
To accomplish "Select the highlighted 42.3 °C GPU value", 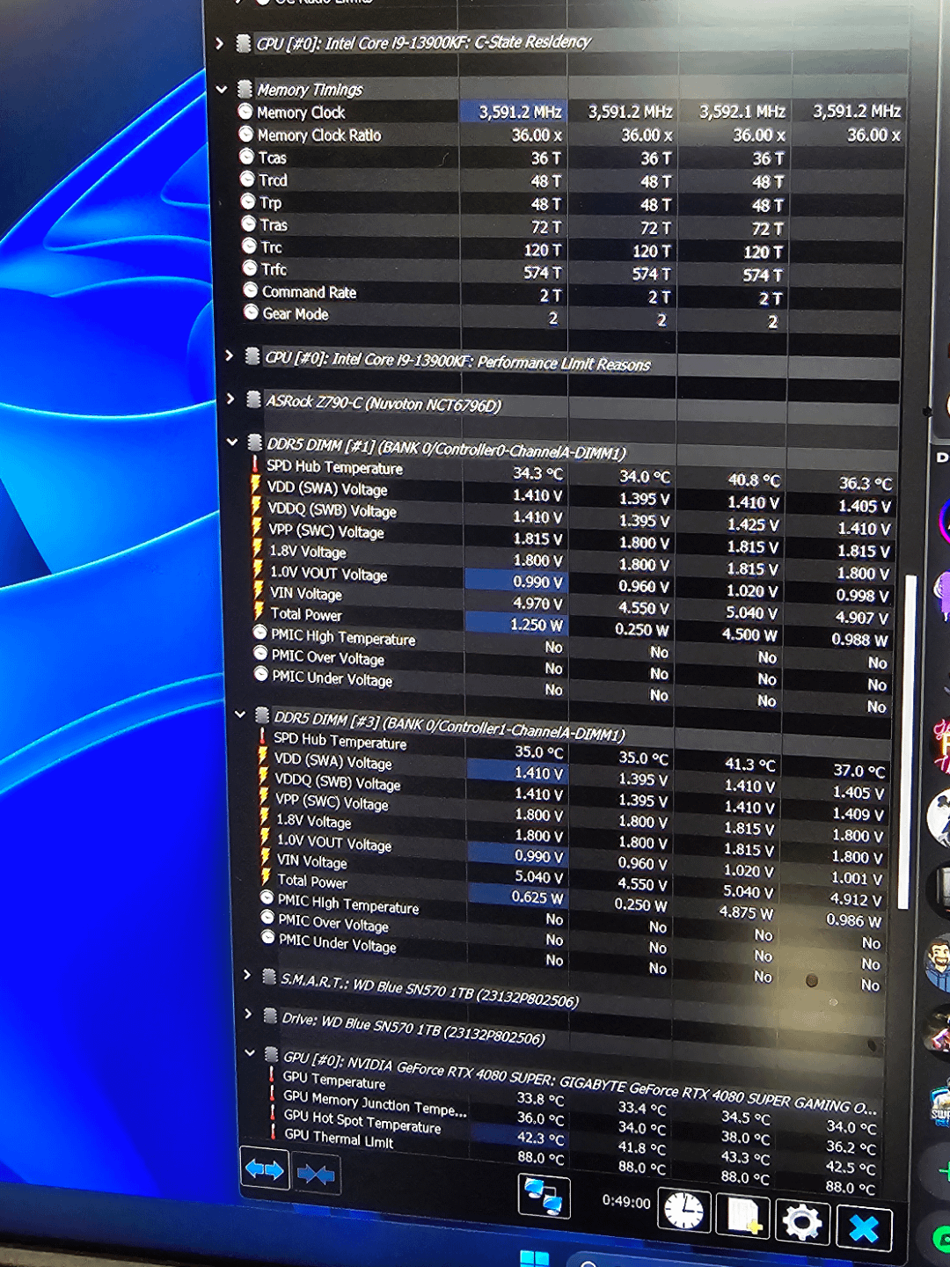I will [x=540, y=1139].
